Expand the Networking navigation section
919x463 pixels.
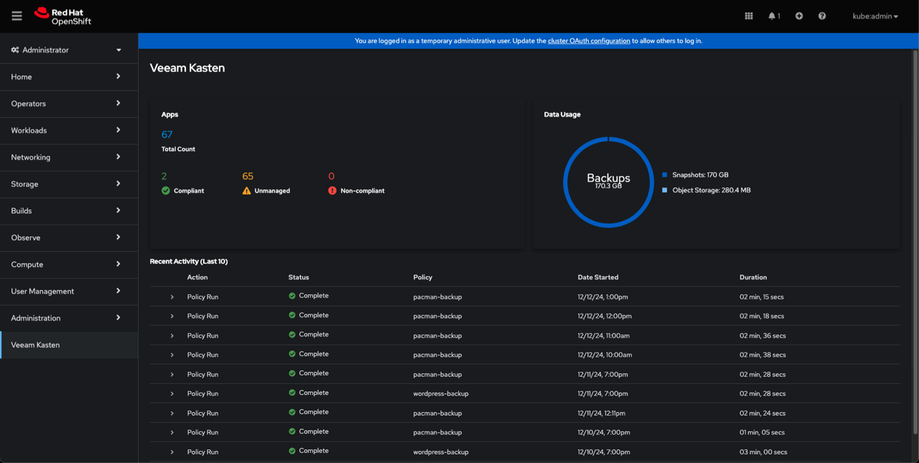(x=69, y=157)
